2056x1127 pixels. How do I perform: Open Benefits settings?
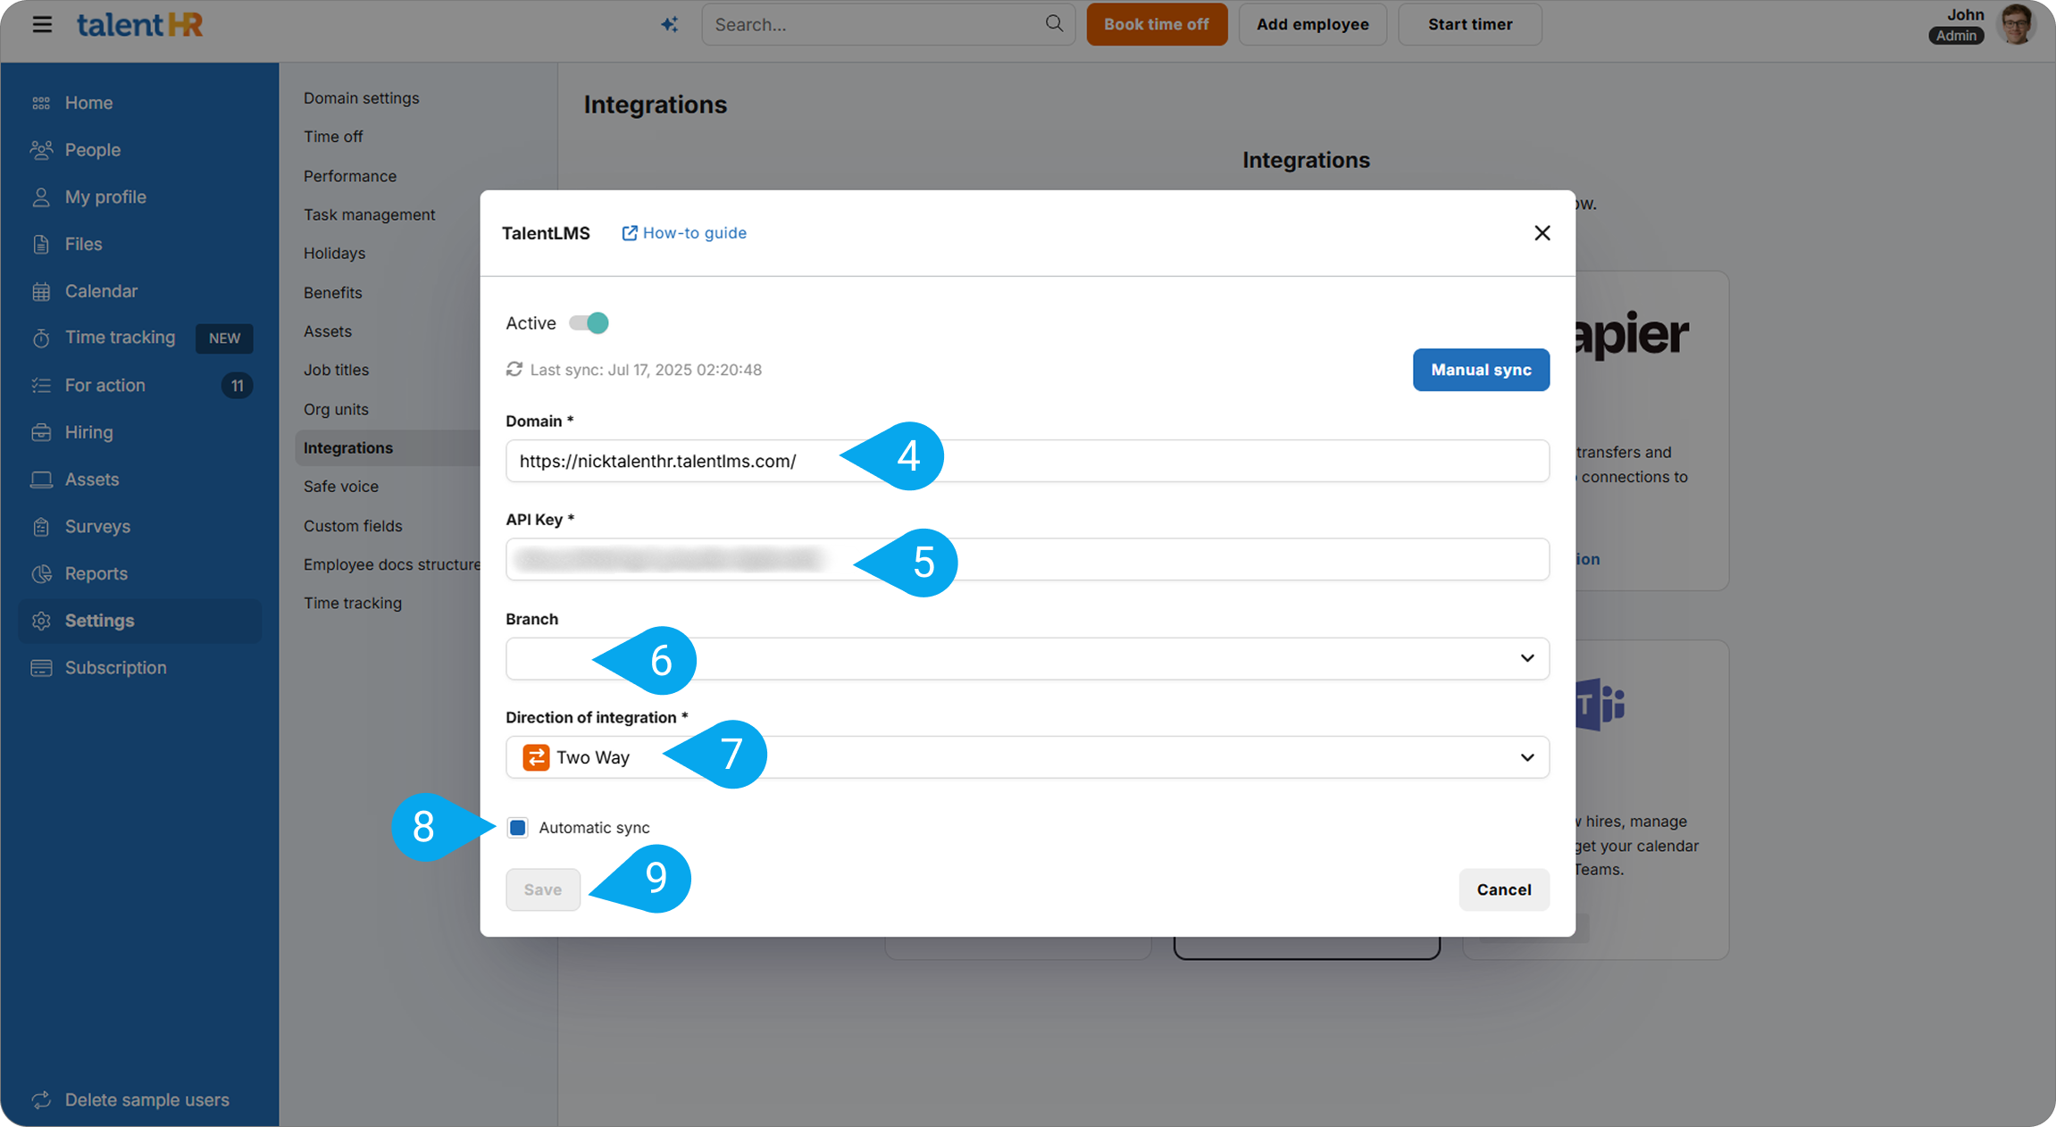pos(332,293)
